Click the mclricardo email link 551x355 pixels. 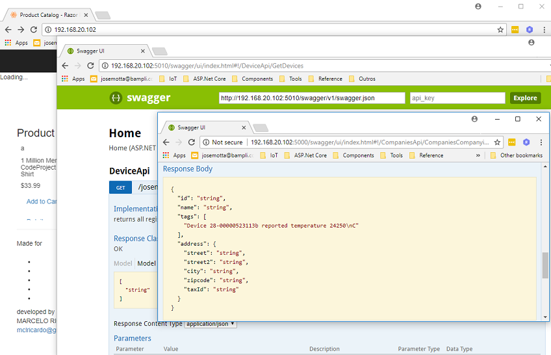36,330
